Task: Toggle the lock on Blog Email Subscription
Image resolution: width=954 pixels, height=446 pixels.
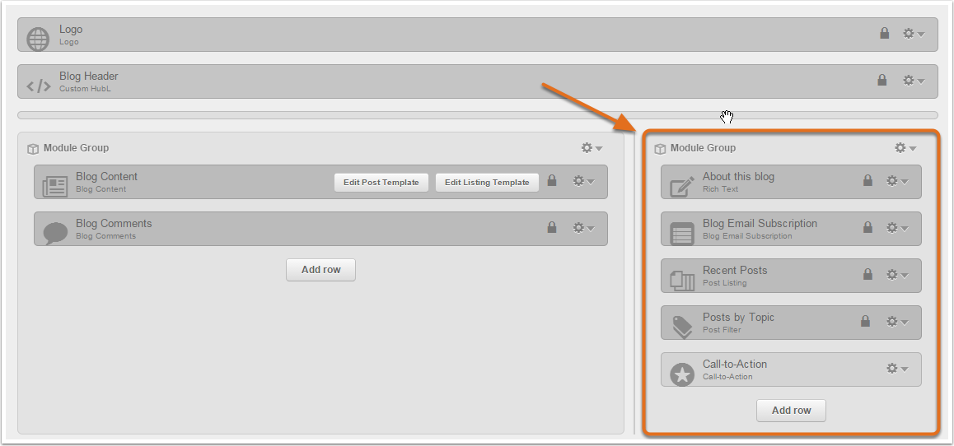Action: coord(867,227)
